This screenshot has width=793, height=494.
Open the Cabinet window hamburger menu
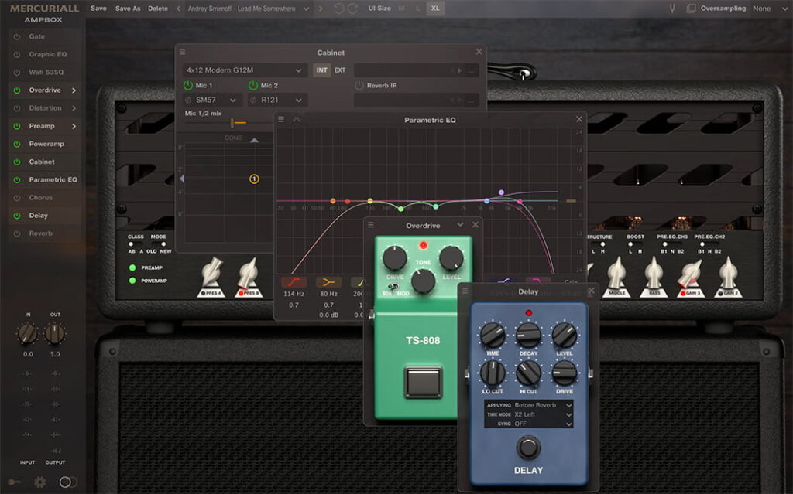(183, 52)
